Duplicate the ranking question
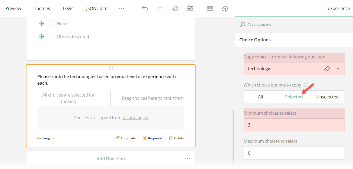 click(x=126, y=138)
